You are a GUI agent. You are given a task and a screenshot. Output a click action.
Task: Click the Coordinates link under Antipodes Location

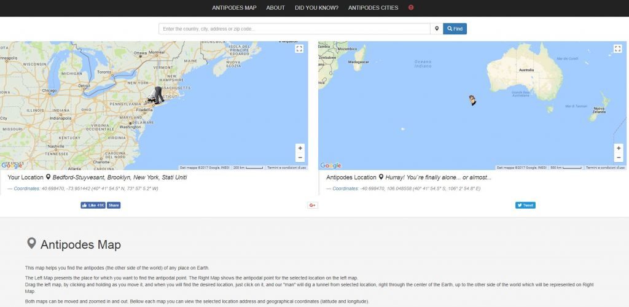point(345,188)
